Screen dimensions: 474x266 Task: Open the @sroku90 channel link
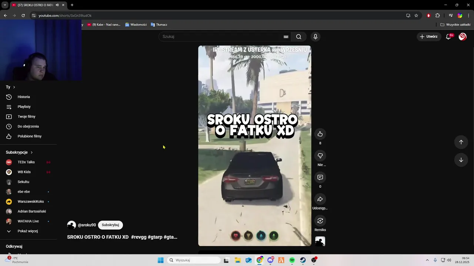tap(87, 225)
